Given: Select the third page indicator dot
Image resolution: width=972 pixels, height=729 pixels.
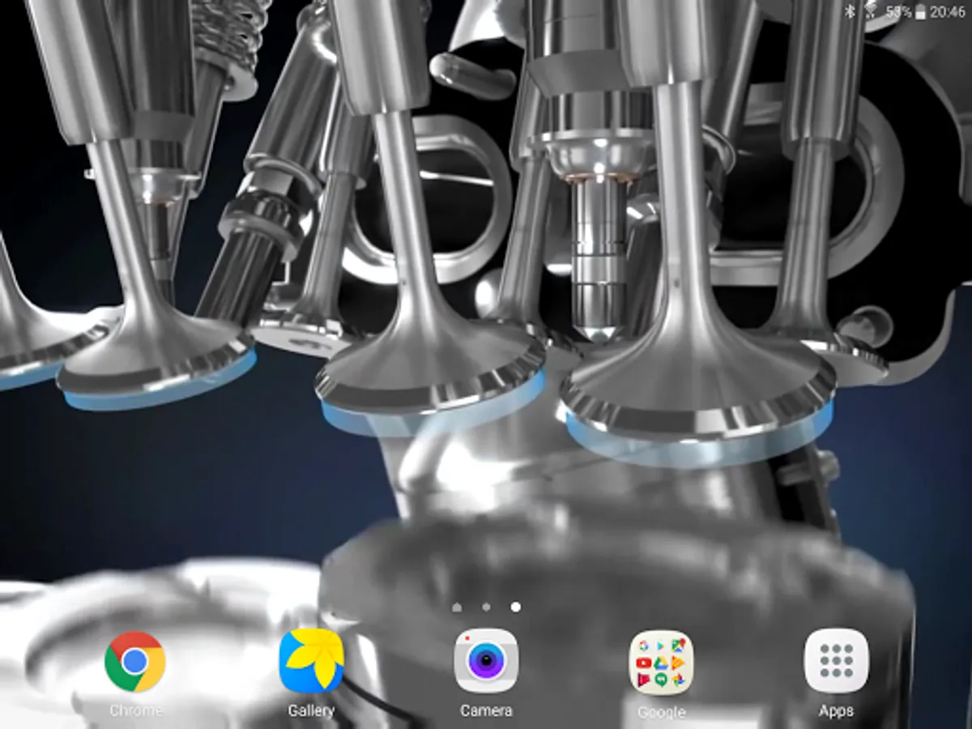Looking at the screenshot, I should pos(516,607).
